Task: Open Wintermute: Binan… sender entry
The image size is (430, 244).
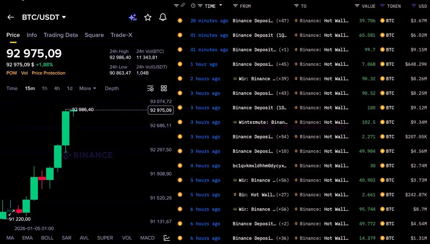Action: pos(263,122)
